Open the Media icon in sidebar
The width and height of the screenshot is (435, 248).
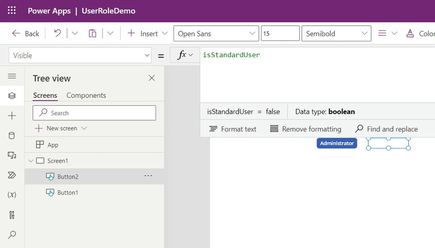12,155
